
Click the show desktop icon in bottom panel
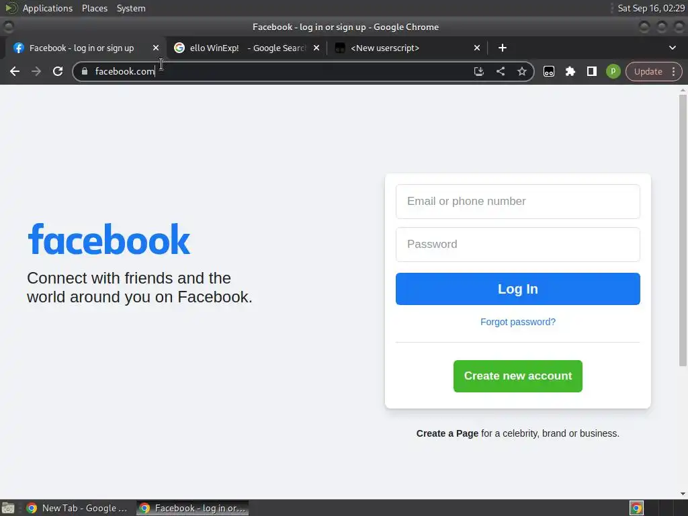point(8,508)
